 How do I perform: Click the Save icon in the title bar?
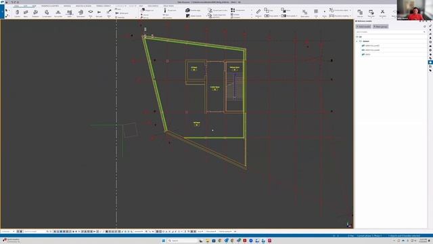(x=7, y=2)
